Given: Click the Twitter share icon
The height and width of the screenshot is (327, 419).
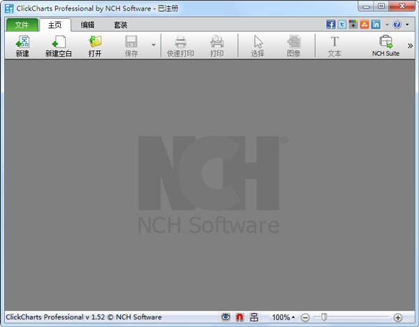Looking at the screenshot, I should point(342,24).
